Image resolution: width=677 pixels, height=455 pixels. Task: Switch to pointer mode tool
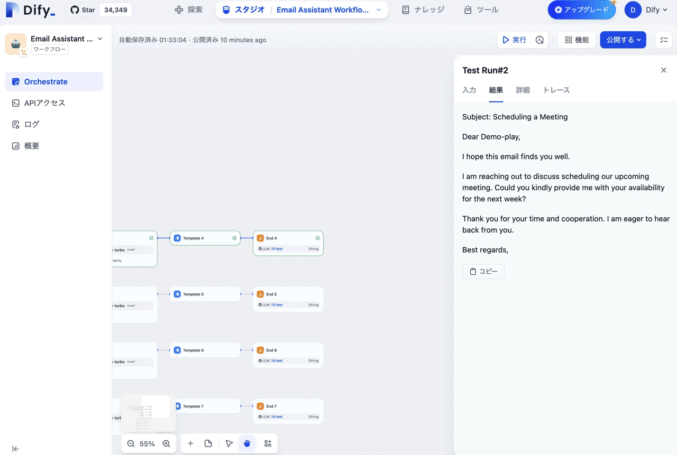pos(229,443)
